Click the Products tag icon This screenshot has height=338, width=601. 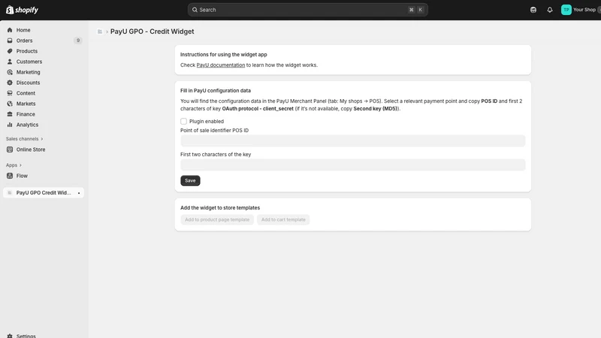[10, 51]
